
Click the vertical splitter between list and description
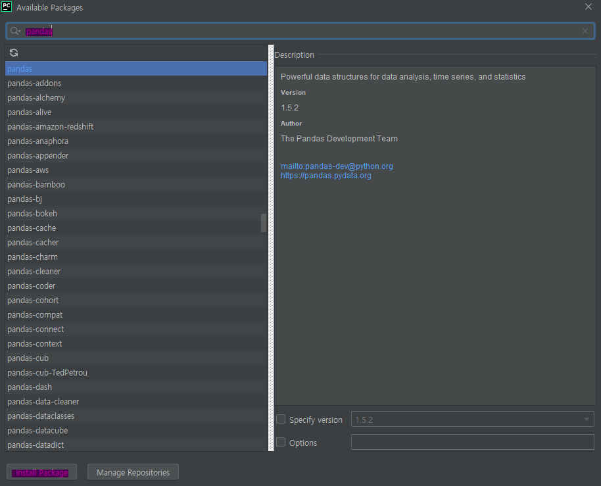click(271, 248)
